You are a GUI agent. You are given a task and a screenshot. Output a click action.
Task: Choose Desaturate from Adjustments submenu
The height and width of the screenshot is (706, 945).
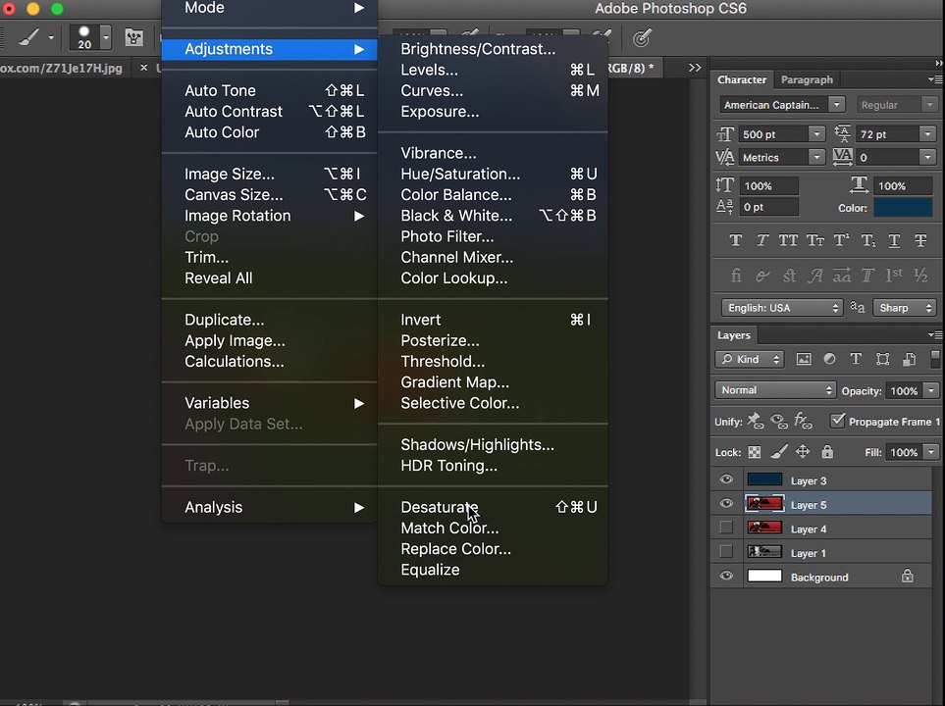tap(493, 507)
